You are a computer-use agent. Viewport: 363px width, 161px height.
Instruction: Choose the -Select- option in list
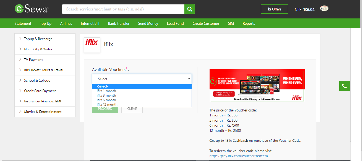coord(142,86)
